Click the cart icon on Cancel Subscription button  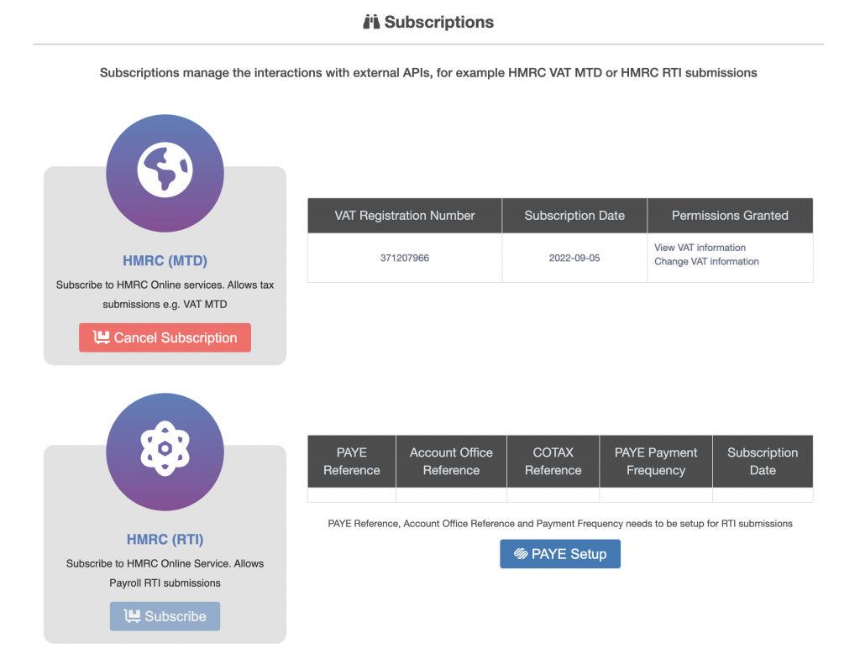pos(102,337)
